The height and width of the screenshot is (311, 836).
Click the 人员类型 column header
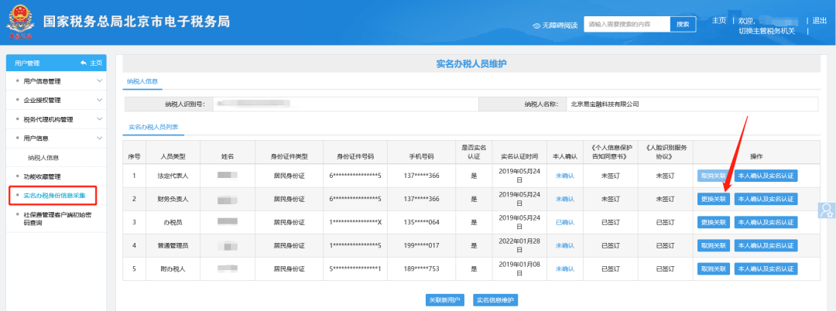coord(173,156)
